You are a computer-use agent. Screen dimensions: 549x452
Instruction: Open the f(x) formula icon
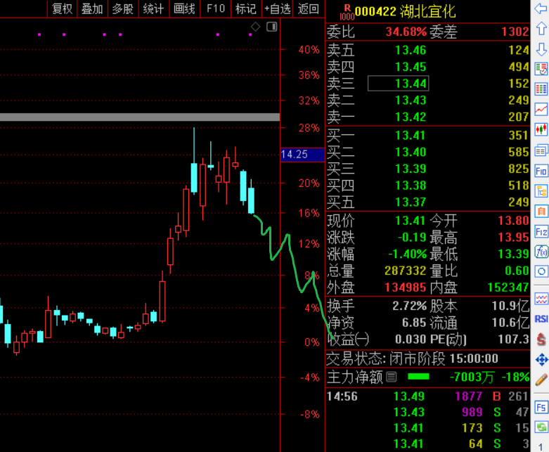point(541,252)
